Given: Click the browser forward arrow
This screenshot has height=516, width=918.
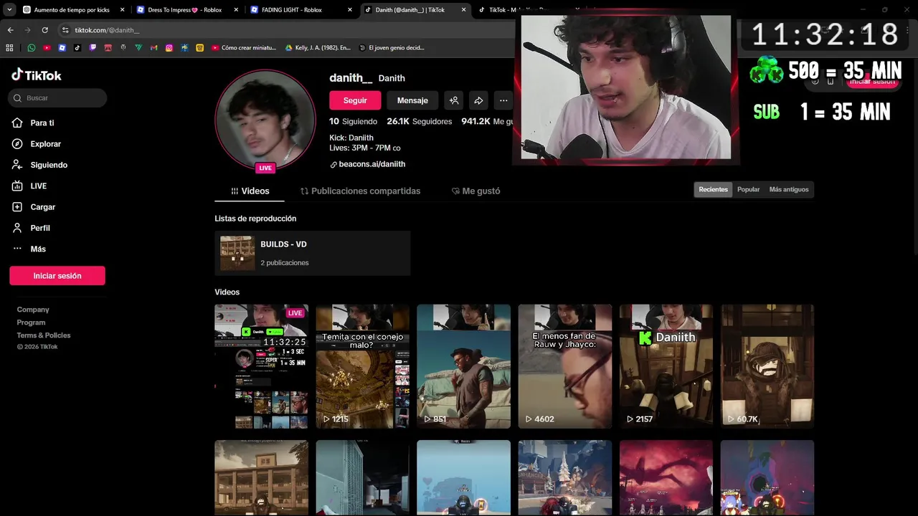Looking at the screenshot, I should 27,30.
